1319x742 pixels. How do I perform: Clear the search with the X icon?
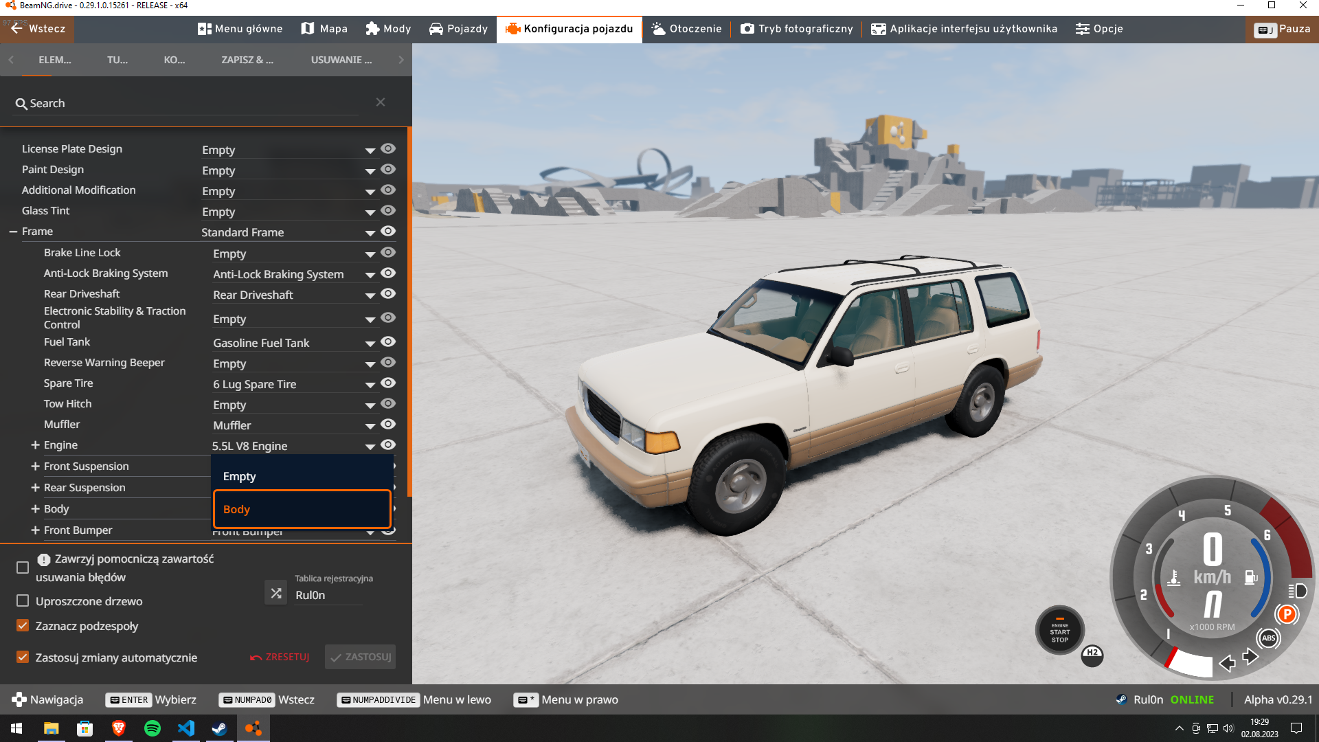tap(381, 102)
